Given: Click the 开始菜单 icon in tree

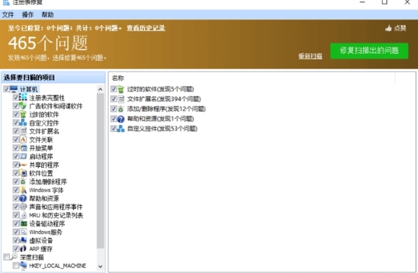Looking at the screenshot, I should [23, 148].
